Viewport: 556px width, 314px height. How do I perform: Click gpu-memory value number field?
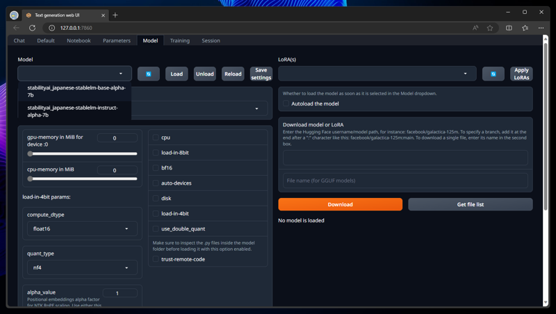pos(117,138)
